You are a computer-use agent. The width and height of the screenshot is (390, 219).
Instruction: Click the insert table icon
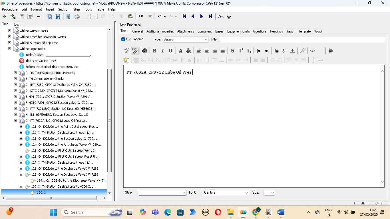point(126,60)
